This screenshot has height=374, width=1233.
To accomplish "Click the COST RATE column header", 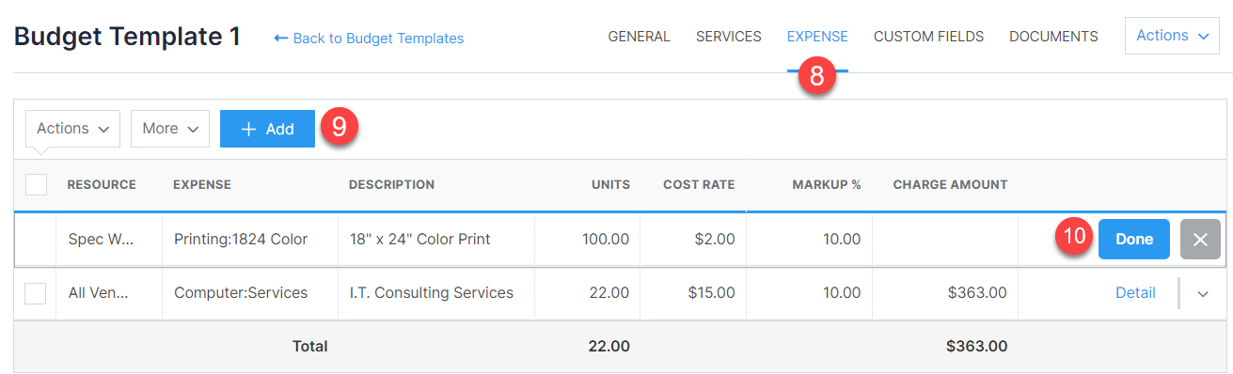I will (699, 184).
